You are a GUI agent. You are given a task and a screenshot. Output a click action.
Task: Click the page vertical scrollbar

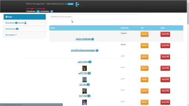(x=188, y=13)
